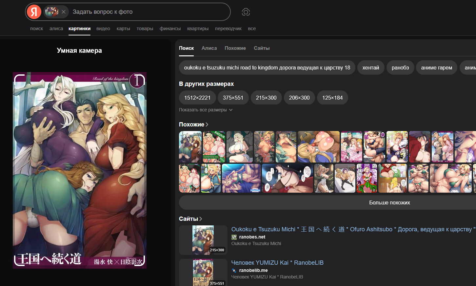Open 'переводчик' service
Image resolution: width=476 pixels, height=286 pixels.
click(228, 29)
